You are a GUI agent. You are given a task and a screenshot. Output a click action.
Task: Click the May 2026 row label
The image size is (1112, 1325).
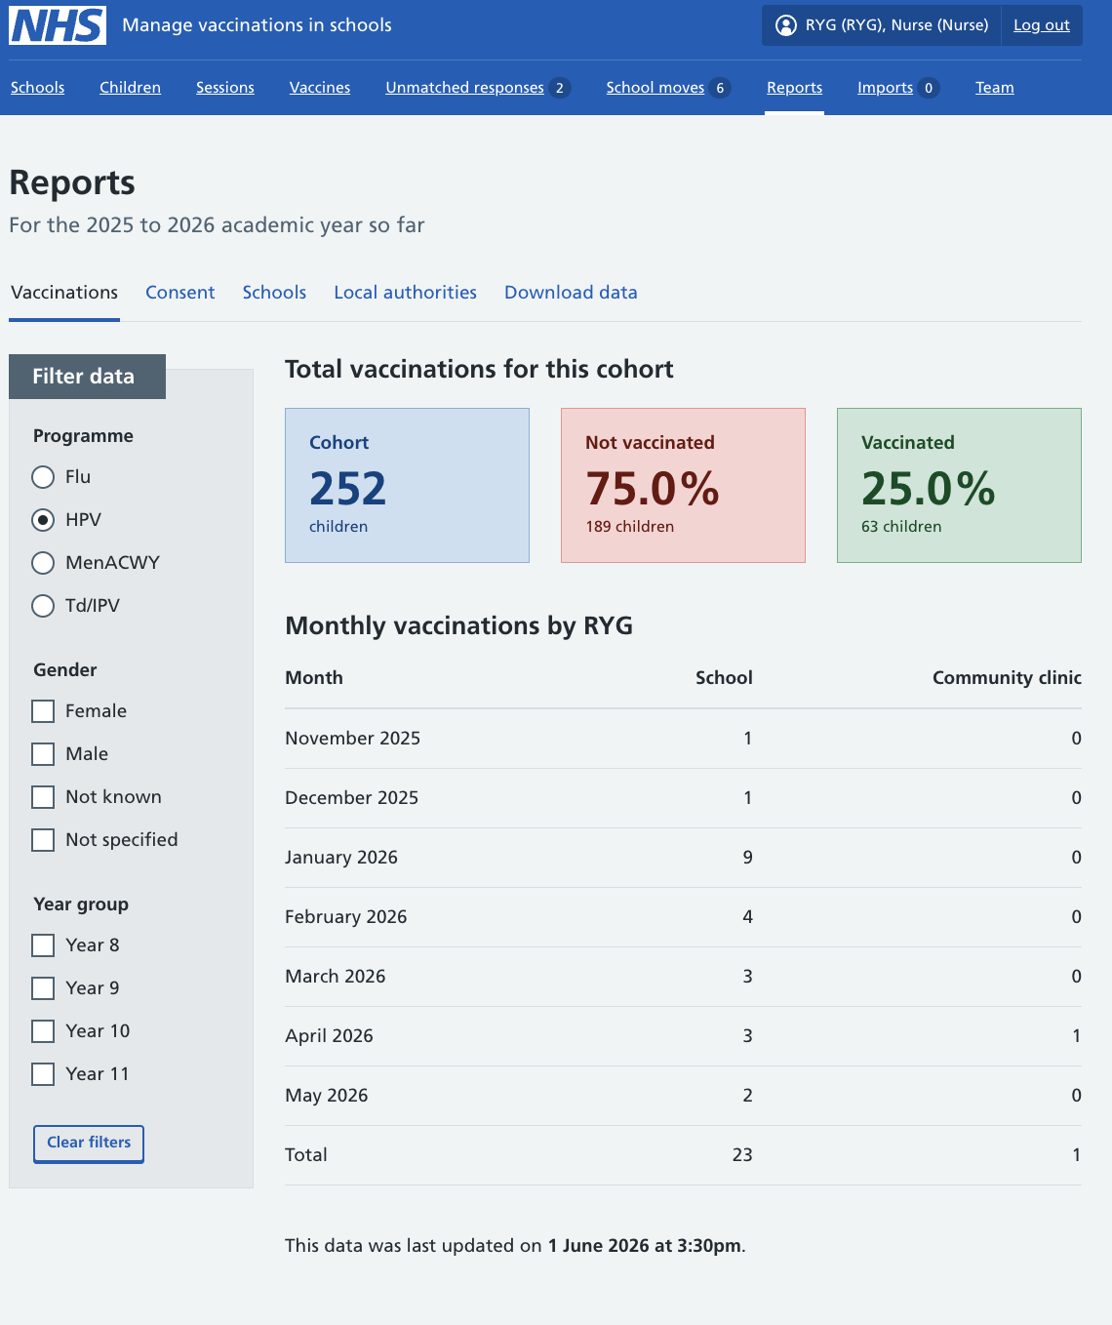tap(327, 1096)
